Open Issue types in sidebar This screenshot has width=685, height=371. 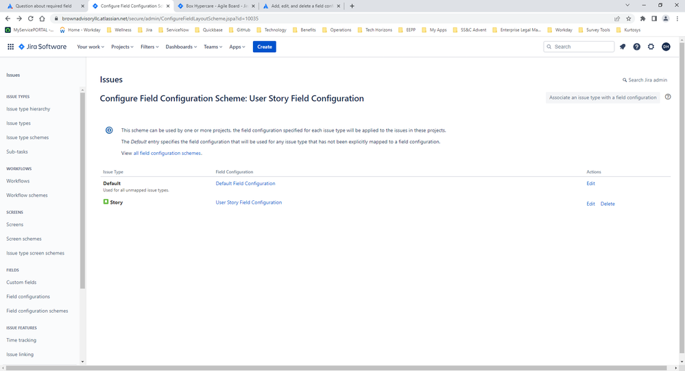(19, 123)
